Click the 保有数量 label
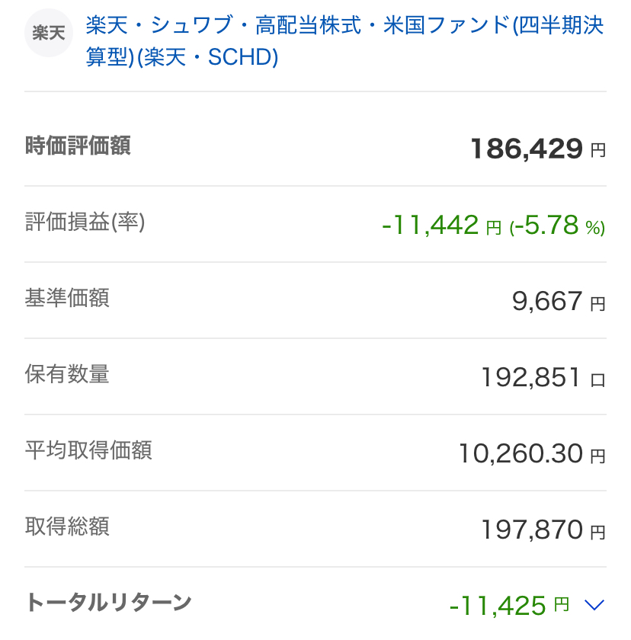Viewport: 631px width, 640px height. click(67, 374)
